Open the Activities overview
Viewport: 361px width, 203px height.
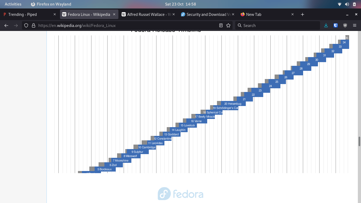[13, 4]
